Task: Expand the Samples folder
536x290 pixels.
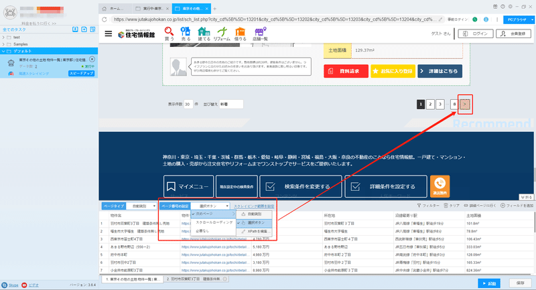Action: [x=3, y=44]
